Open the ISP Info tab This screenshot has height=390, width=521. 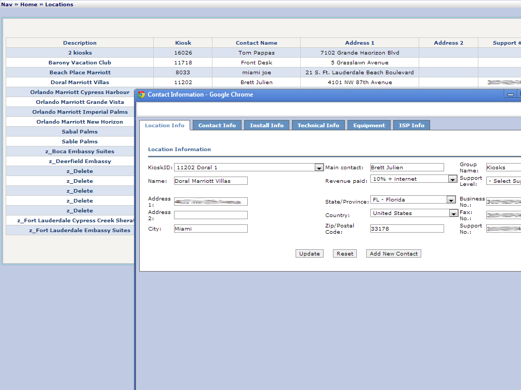click(x=412, y=125)
